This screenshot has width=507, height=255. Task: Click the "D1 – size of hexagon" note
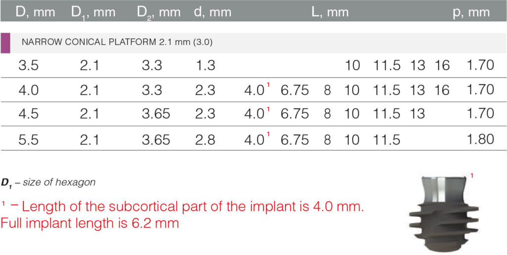click(x=48, y=183)
